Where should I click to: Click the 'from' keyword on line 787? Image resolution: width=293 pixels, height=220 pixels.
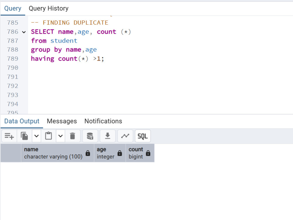[x=39, y=40]
